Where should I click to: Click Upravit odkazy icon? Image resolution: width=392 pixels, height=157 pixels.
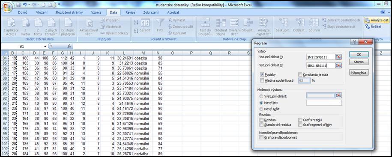pyautogui.click(x=114, y=33)
